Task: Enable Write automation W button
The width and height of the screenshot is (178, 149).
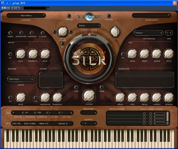Action: pos(18,8)
